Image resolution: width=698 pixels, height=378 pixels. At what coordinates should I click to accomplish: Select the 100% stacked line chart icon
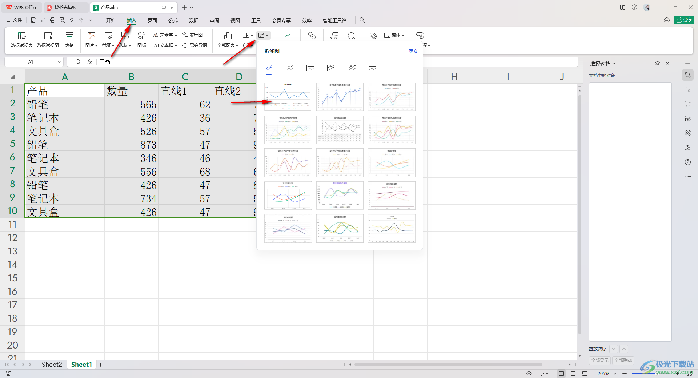click(x=310, y=68)
